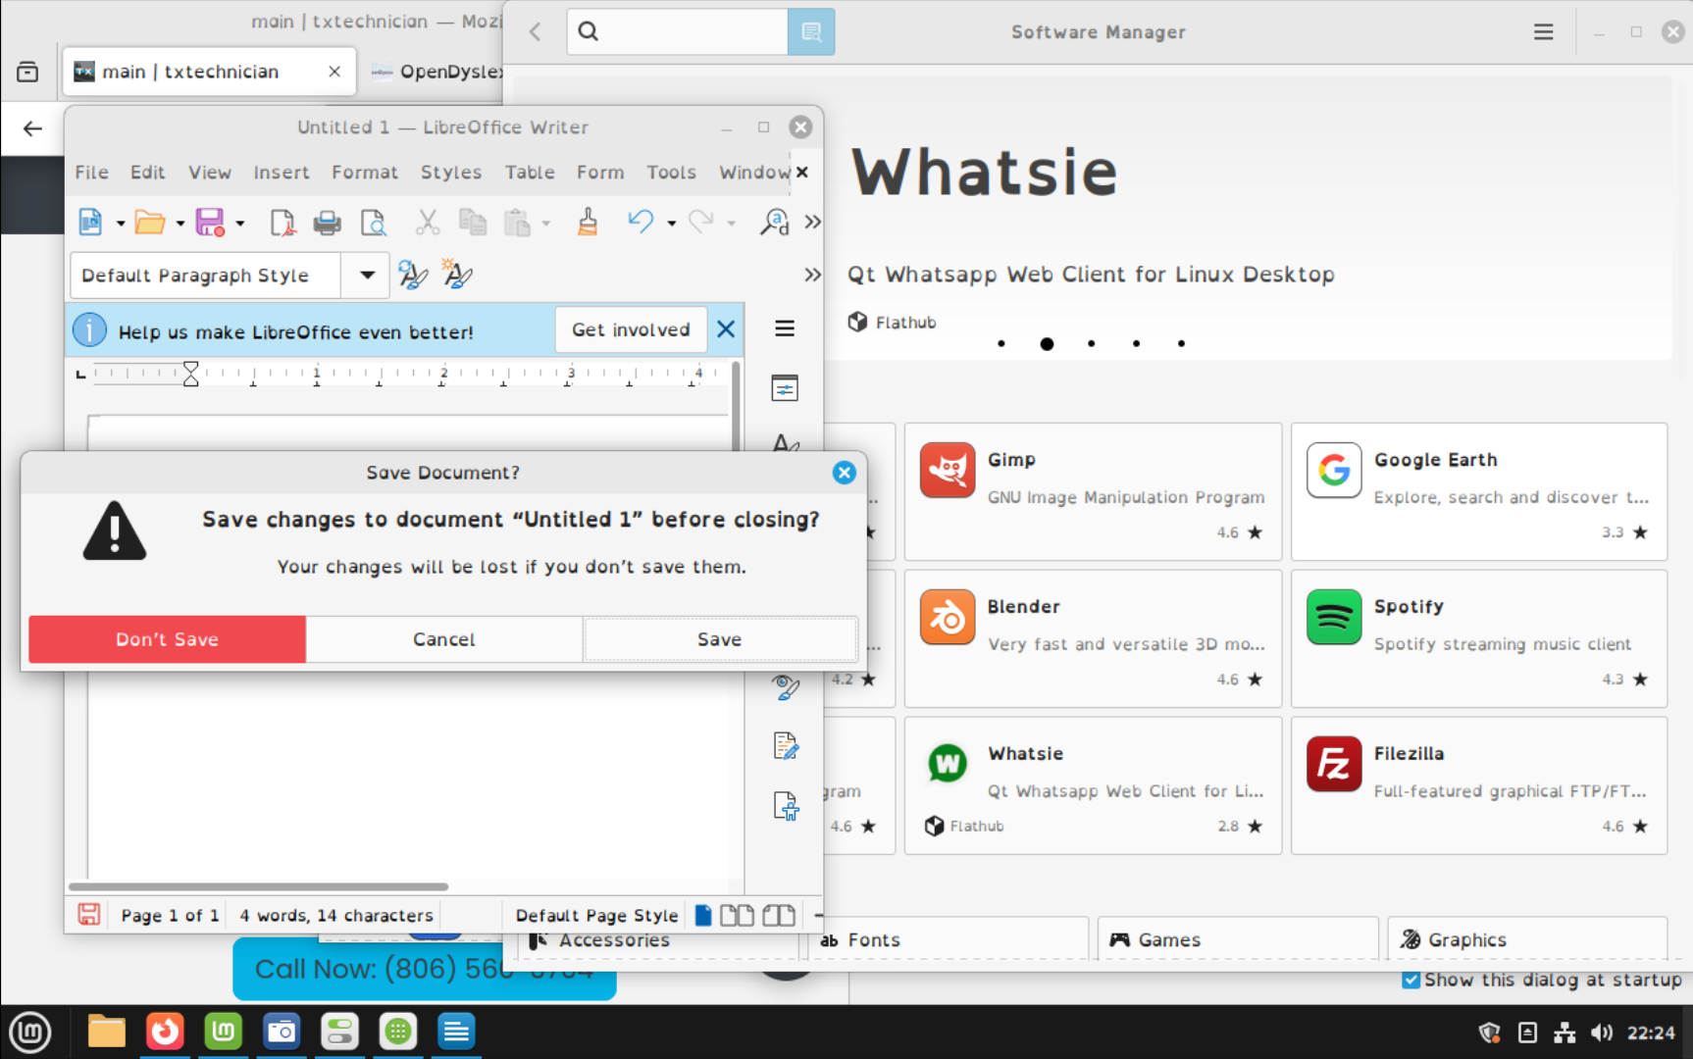Click the Export as PDF icon
This screenshot has width=1693, height=1059.
click(282, 223)
